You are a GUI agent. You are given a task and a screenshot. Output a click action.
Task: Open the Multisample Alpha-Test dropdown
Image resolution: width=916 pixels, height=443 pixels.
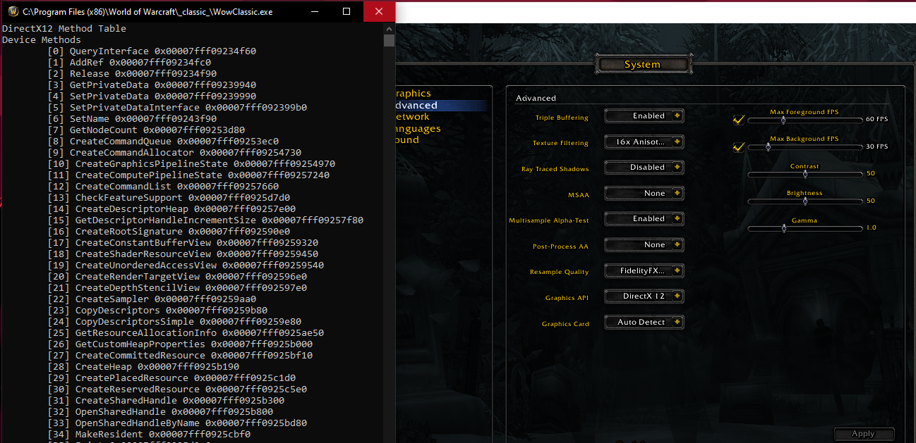click(x=643, y=218)
